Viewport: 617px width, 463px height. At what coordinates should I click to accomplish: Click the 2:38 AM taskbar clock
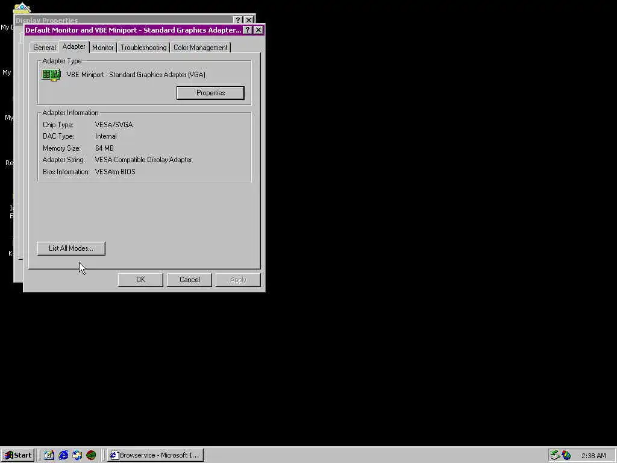594,456
